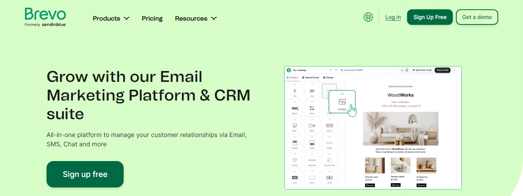
Task: Select the Video block icon
Action: (x=330, y=178)
